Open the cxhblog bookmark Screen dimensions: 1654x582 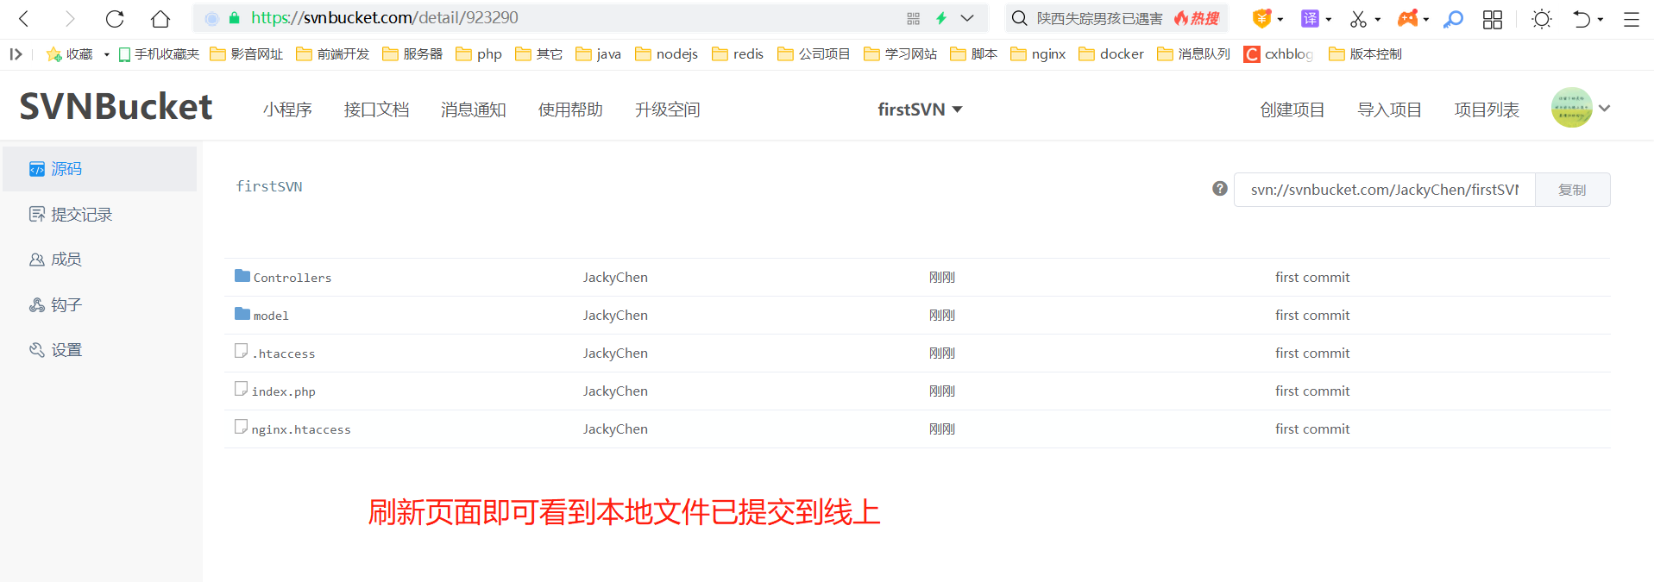click(1278, 54)
